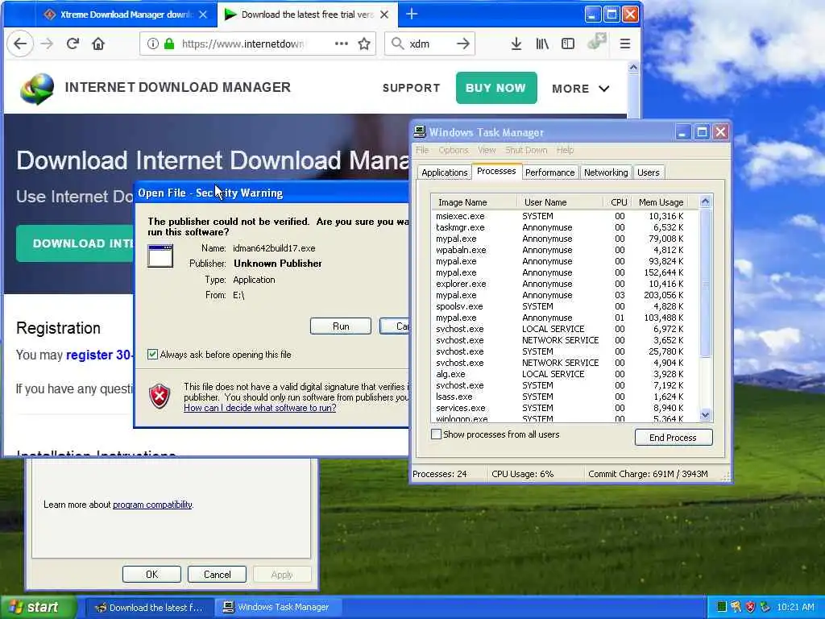Click the Internet Download Manager logo
825x619 pixels.
(37, 89)
